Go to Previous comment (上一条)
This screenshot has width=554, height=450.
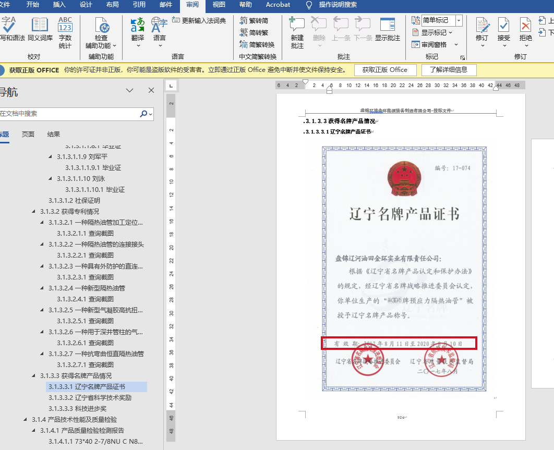(341, 29)
